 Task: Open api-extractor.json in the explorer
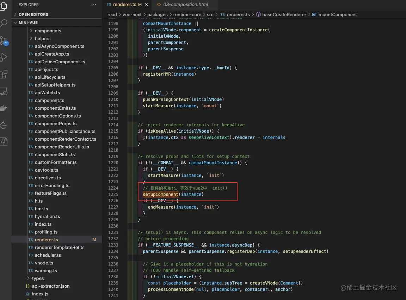pyautogui.click(x=51, y=286)
